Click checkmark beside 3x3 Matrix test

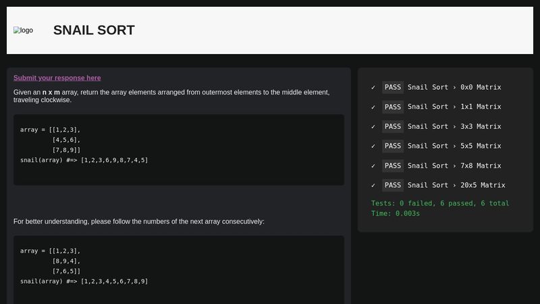tap(373, 126)
